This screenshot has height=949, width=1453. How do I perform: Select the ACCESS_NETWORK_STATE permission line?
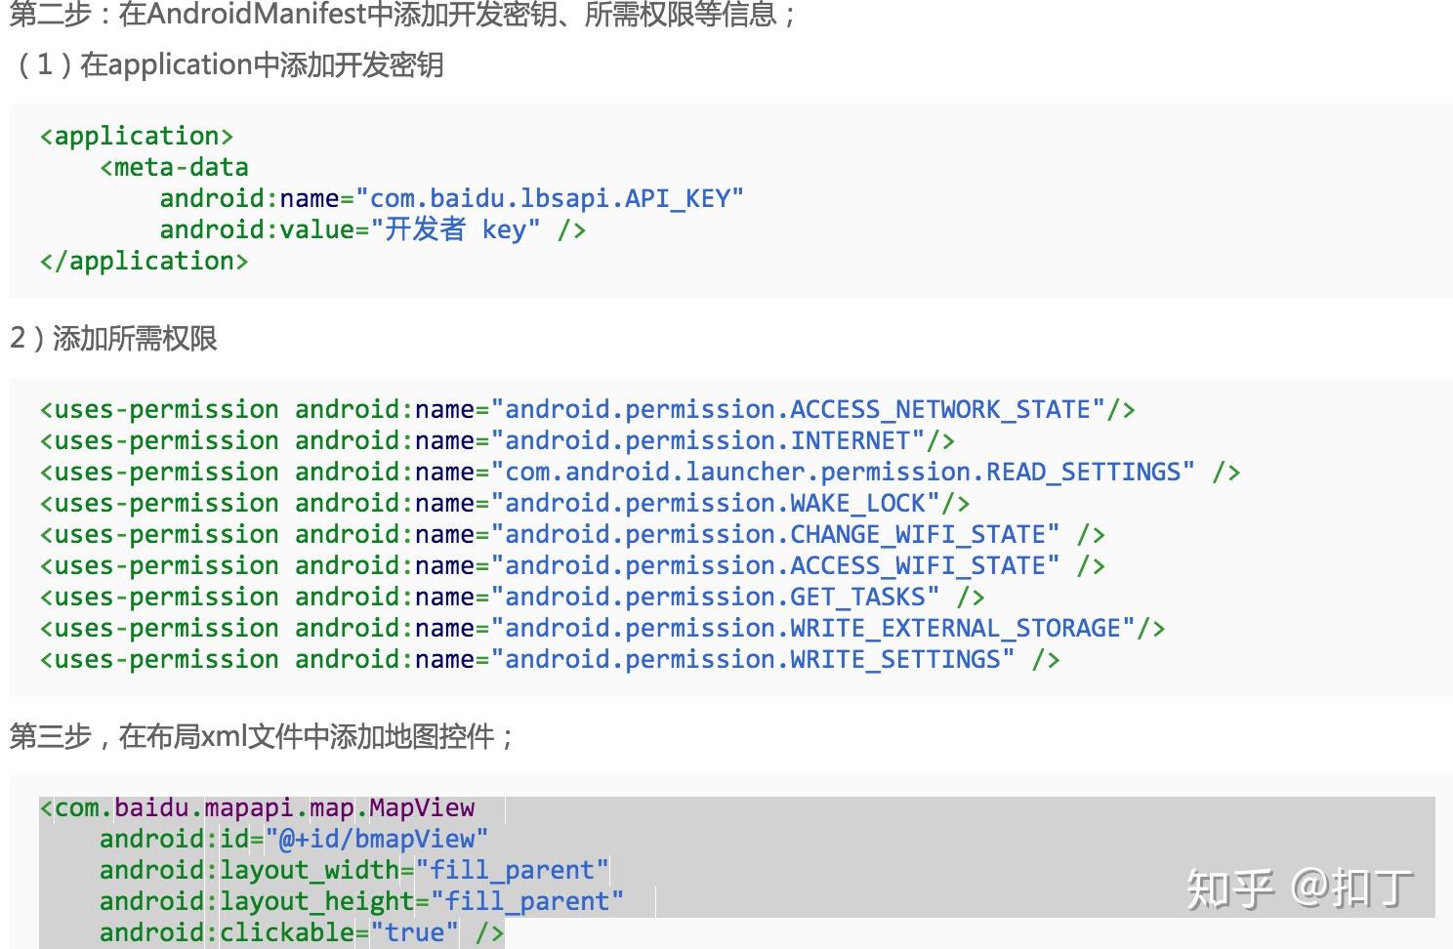586,409
